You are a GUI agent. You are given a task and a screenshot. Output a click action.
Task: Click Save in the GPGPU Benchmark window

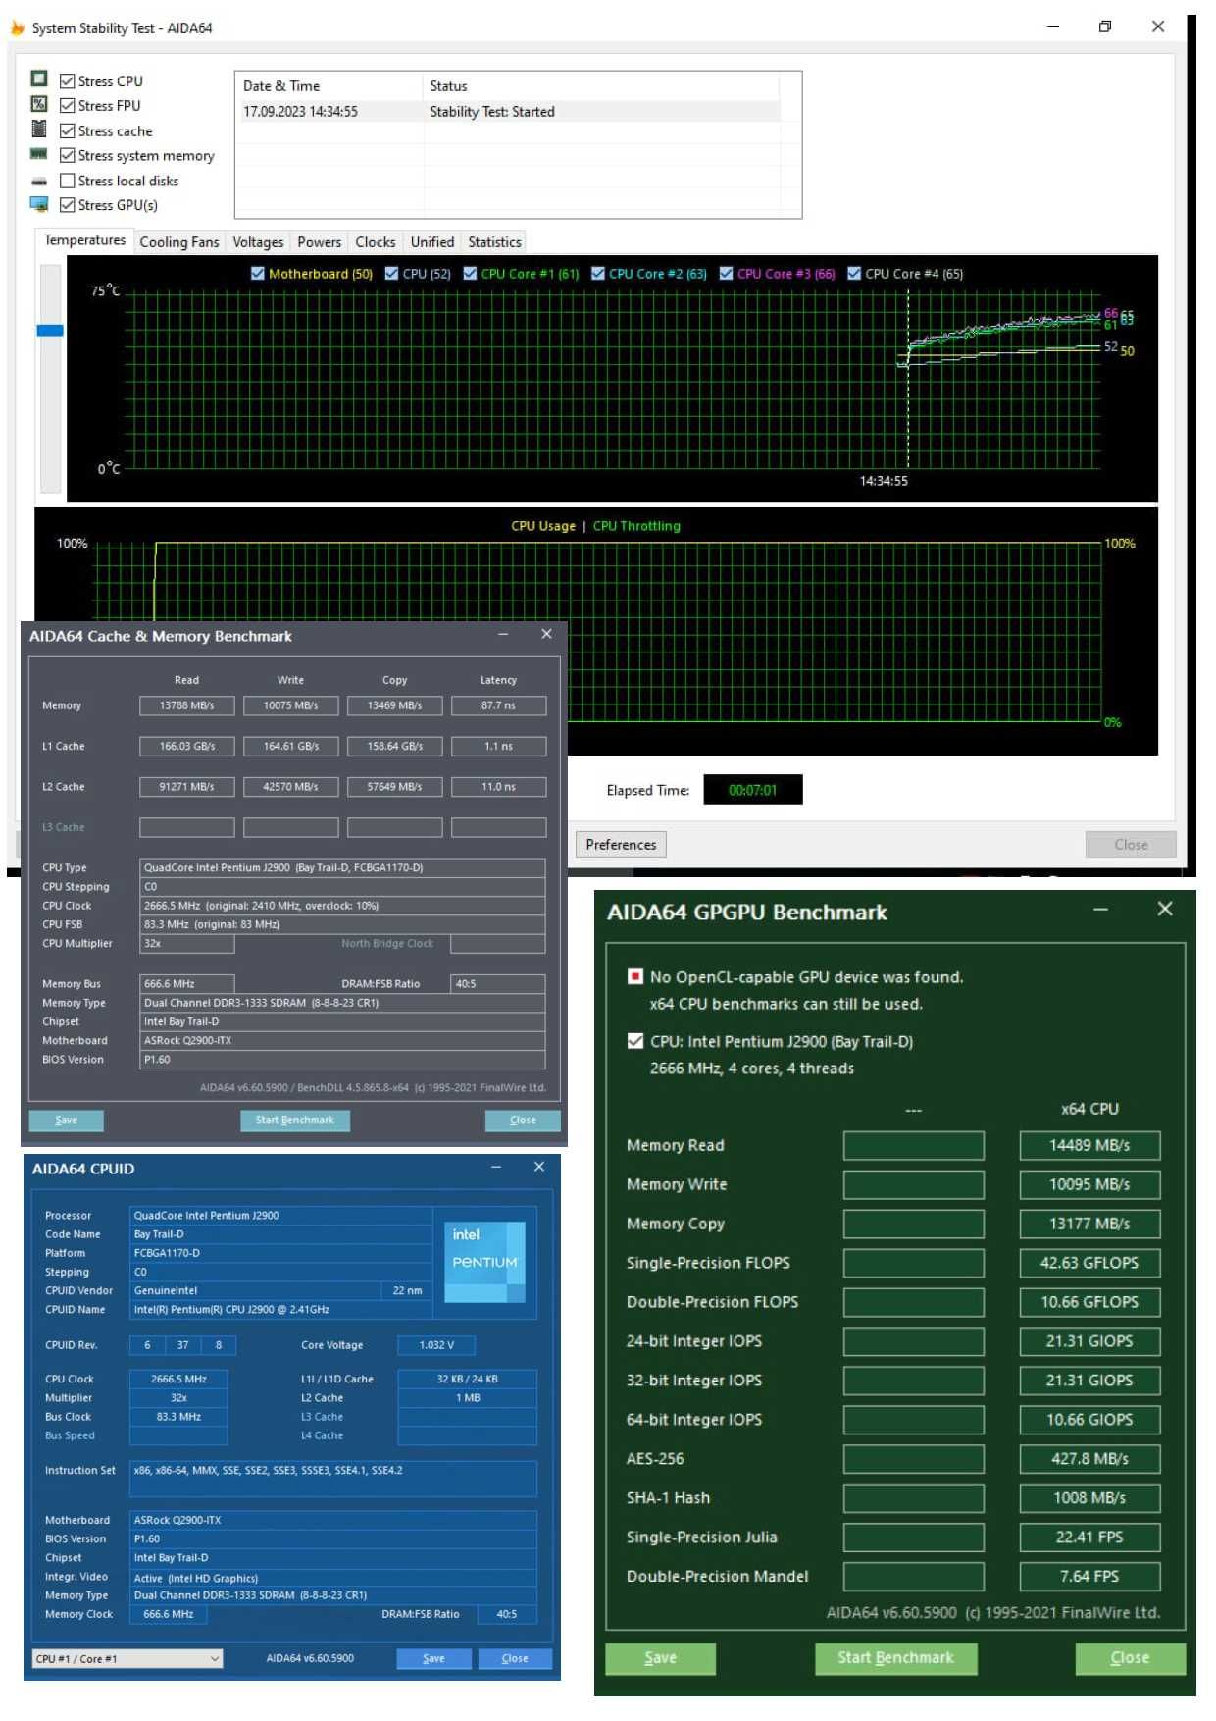[660, 1658]
